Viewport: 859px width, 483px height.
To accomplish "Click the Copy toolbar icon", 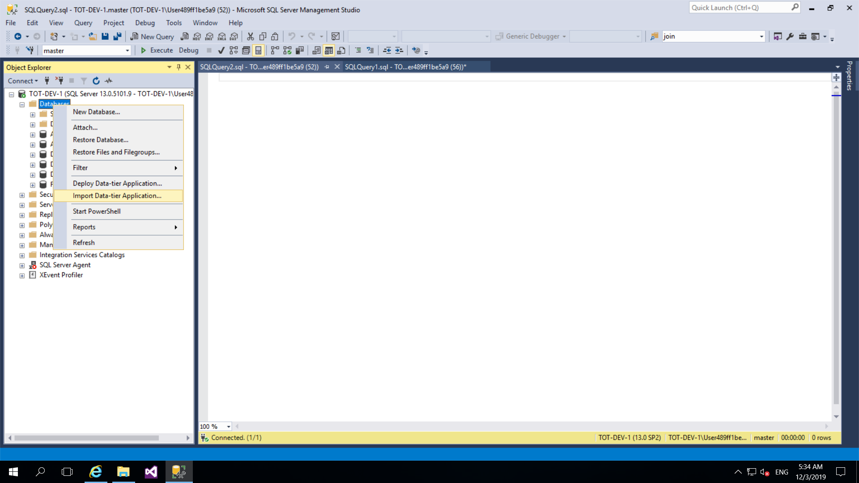I will [263, 37].
